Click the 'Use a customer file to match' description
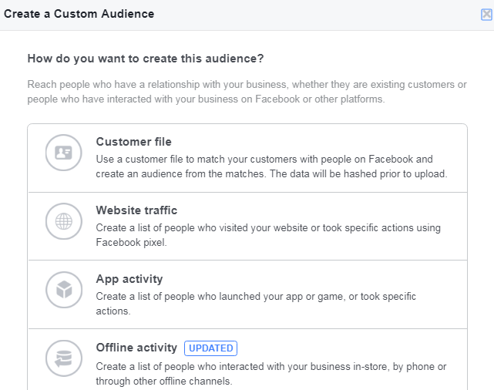 coord(271,166)
